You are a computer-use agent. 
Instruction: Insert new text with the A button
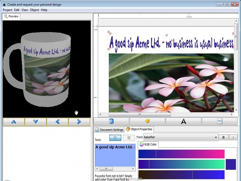183,121
